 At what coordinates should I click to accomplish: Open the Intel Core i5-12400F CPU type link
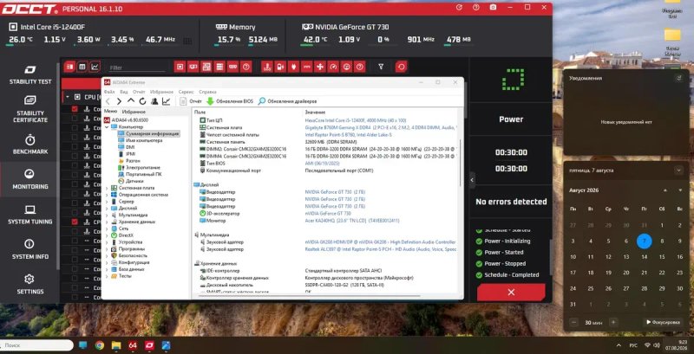coord(356,120)
